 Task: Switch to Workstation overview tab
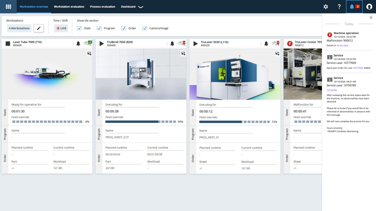point(34,7)
